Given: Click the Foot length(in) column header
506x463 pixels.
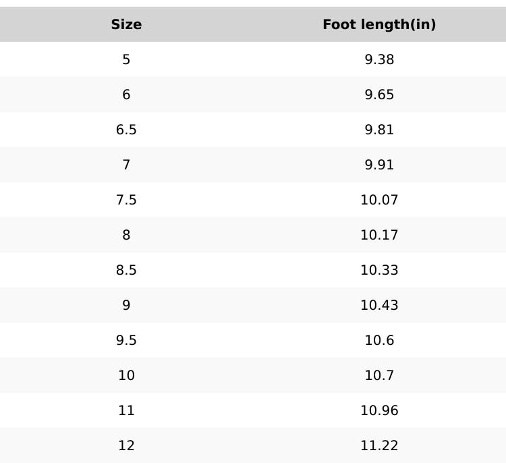Looking at the screenshot, I should click(379, 25).
